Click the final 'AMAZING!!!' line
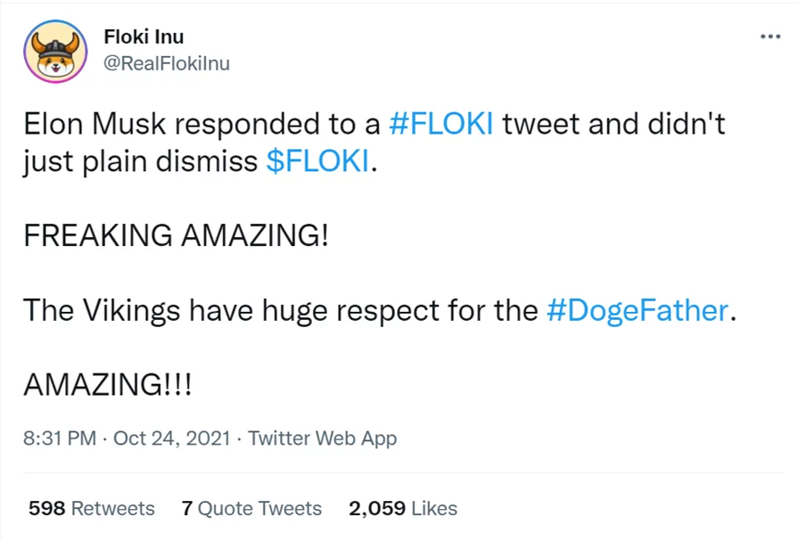Screen dimensions: 798x541 107,384
